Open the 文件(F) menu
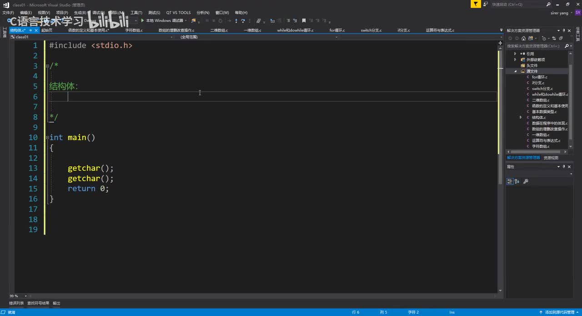 pos(8,13)
